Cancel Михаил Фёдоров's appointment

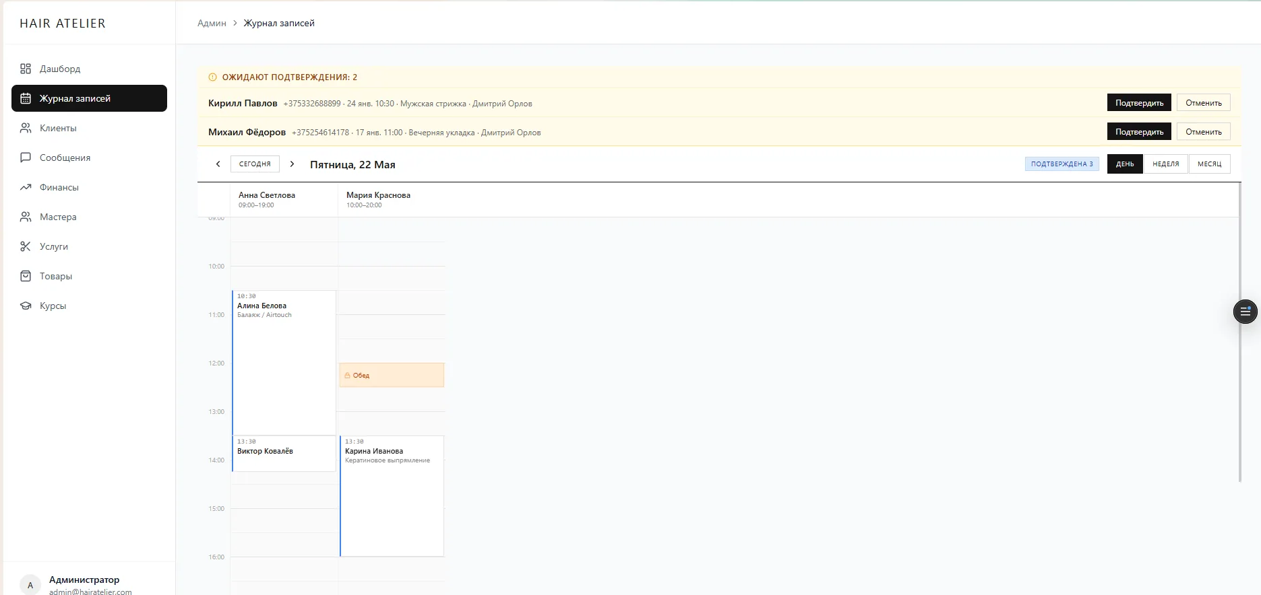(x=1204, y=132)
